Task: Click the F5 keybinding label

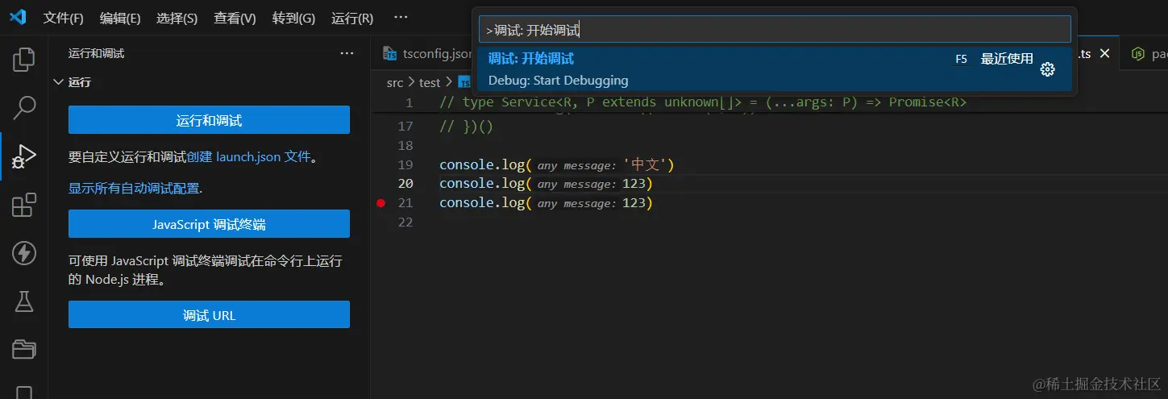Action: [x=961, y=59]
